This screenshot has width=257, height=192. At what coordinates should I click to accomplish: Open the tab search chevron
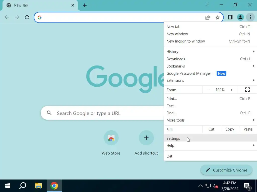coord(207,5)
